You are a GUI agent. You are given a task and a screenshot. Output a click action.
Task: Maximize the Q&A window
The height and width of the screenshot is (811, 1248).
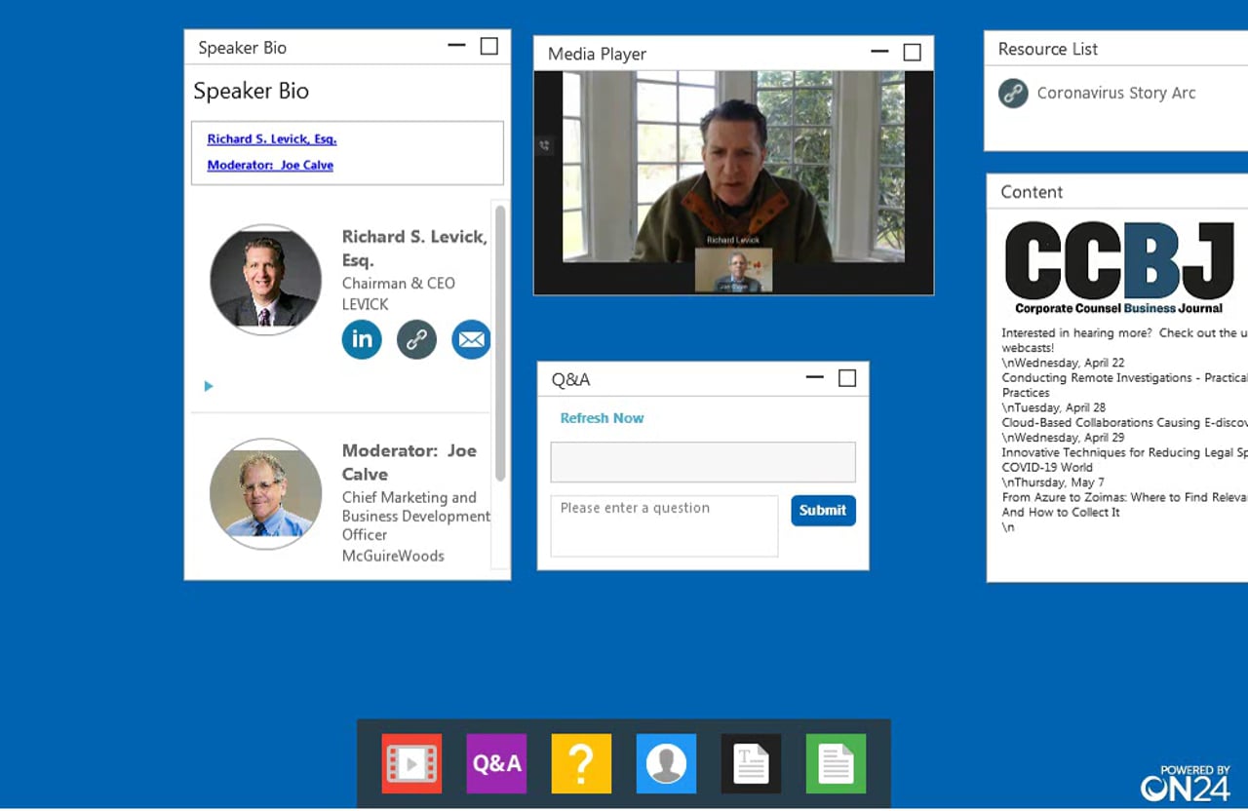[847, 378]
